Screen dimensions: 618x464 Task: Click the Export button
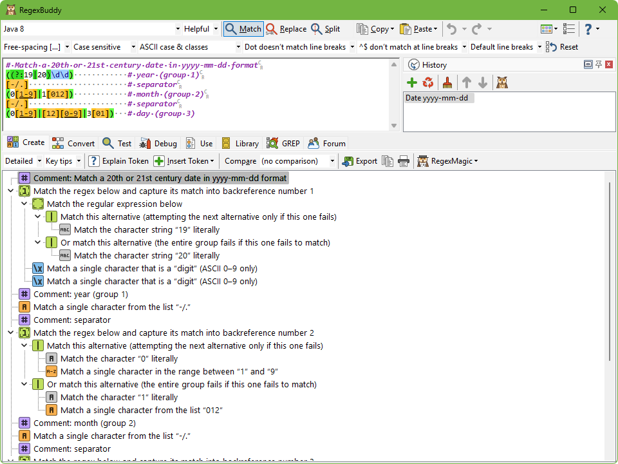[x=360, y=161]
